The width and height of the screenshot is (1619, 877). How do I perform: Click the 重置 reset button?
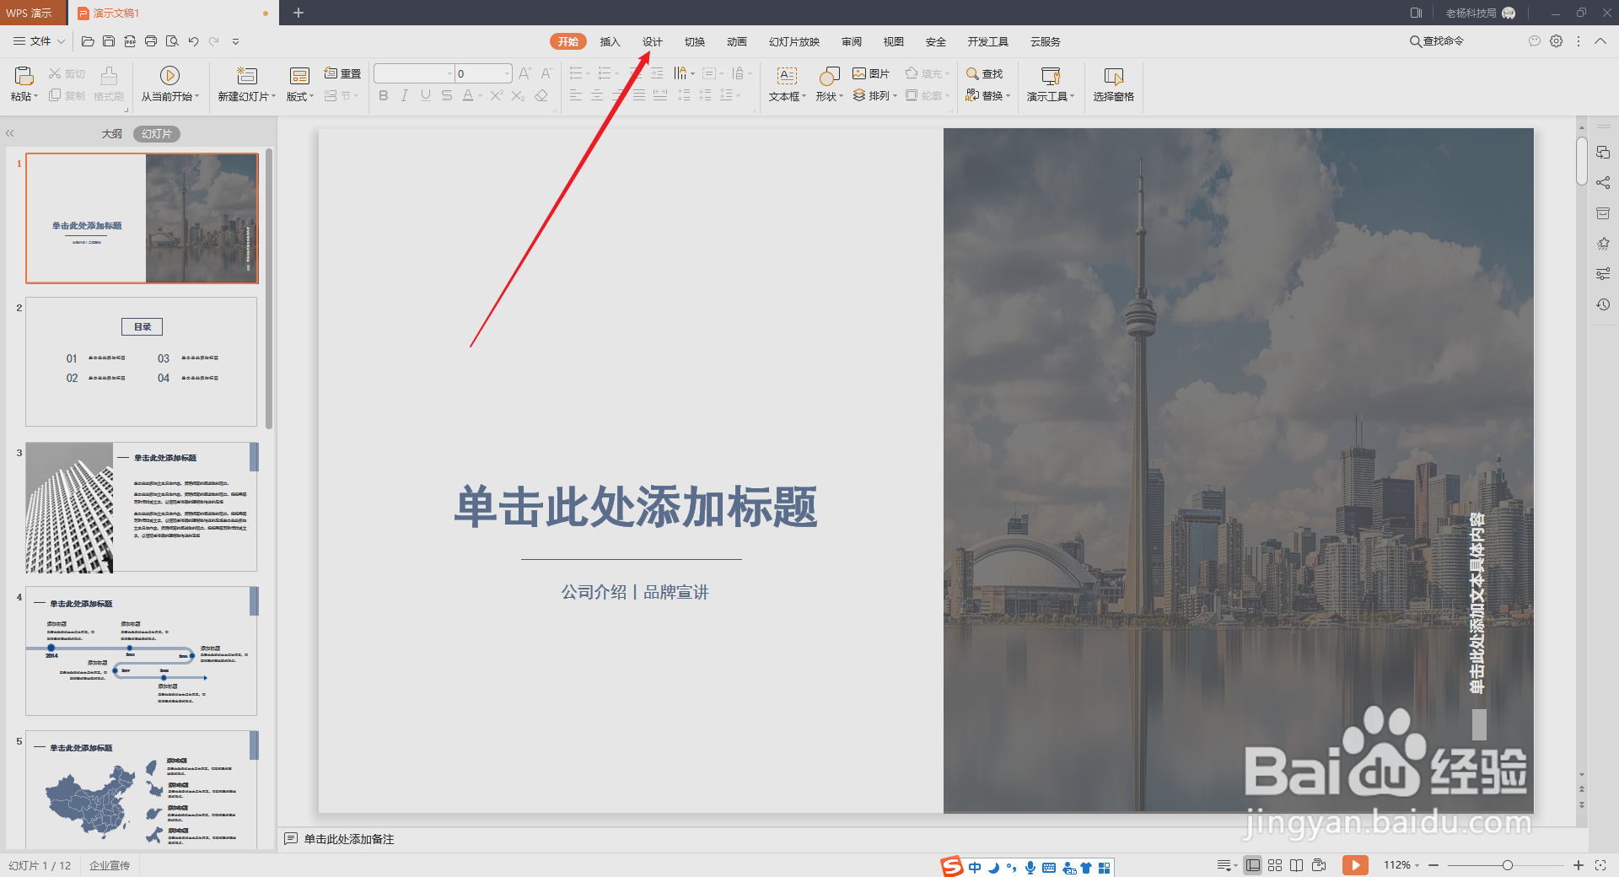(x=342, y=73)
